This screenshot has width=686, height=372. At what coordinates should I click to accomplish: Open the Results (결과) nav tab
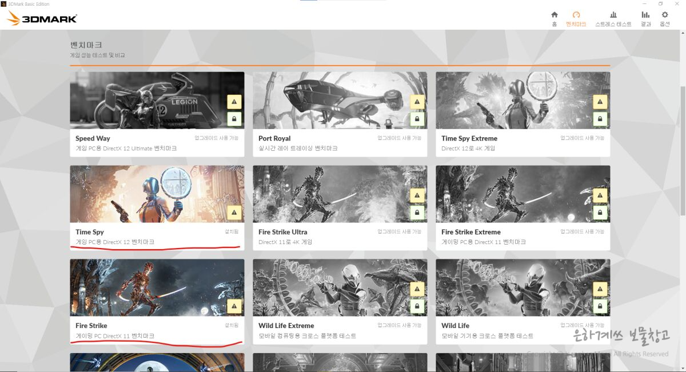click(x=645, y=19)
